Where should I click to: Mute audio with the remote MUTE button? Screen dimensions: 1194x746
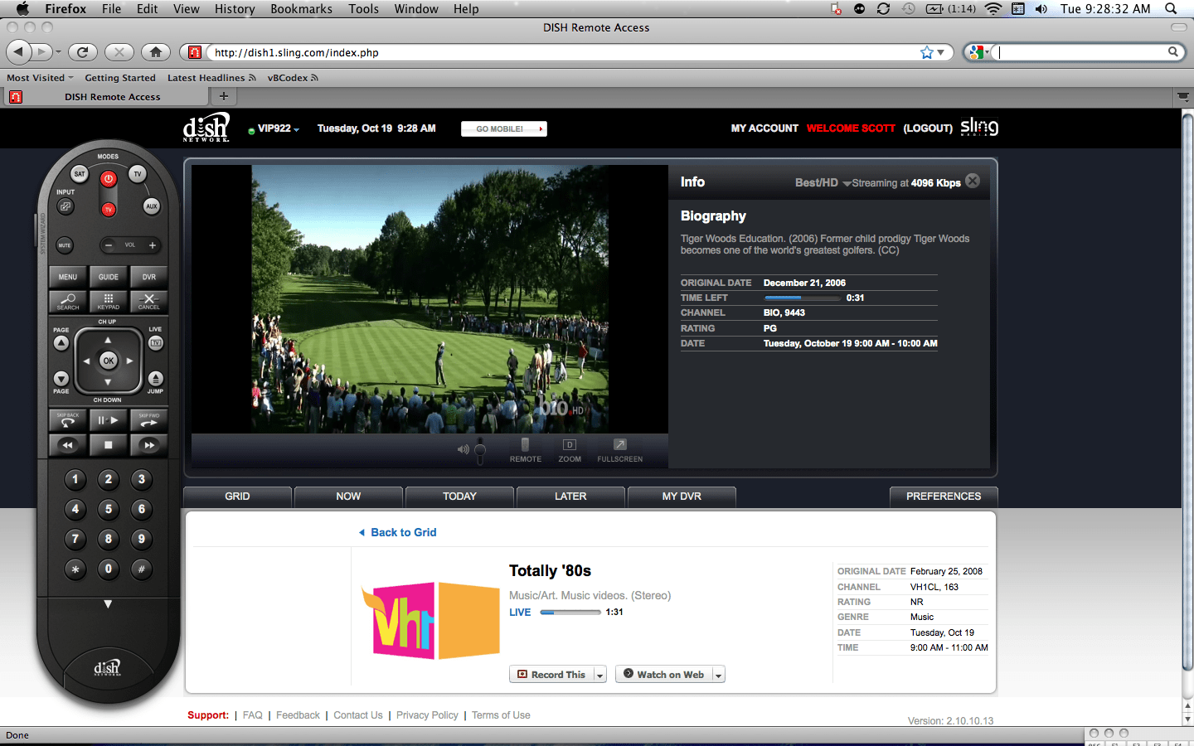65,245
